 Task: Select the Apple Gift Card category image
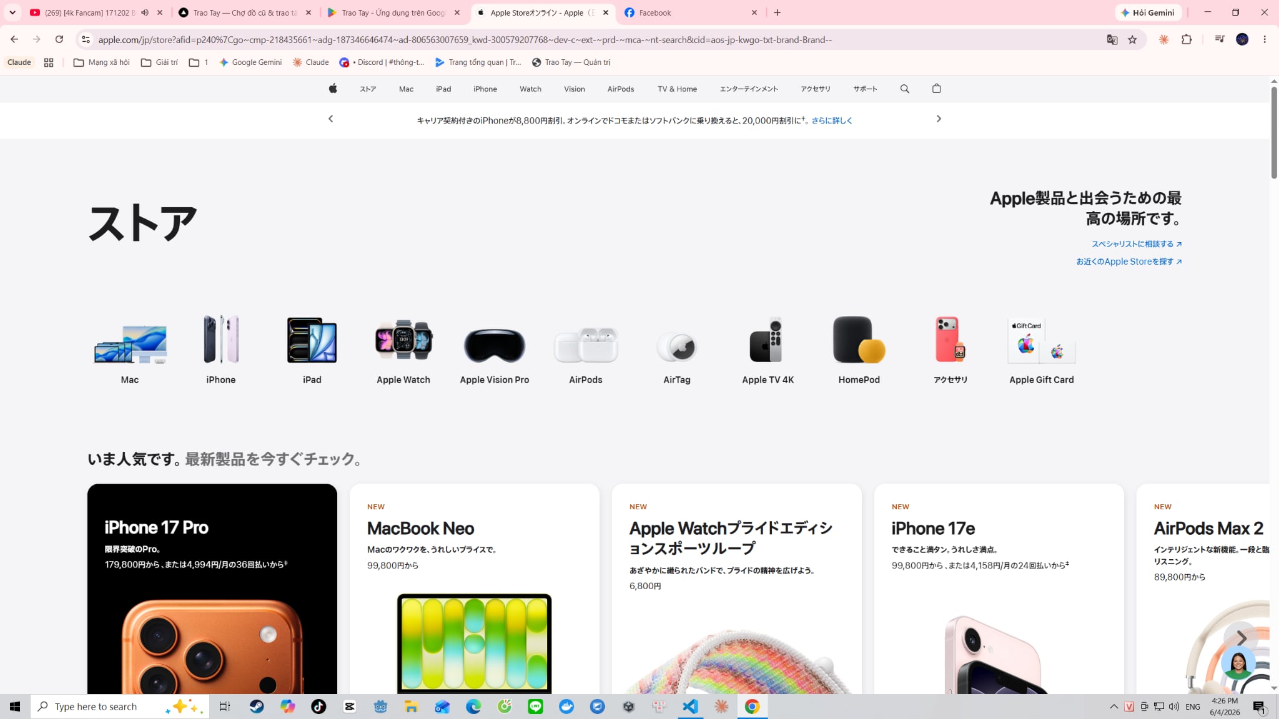(1041, 341)
